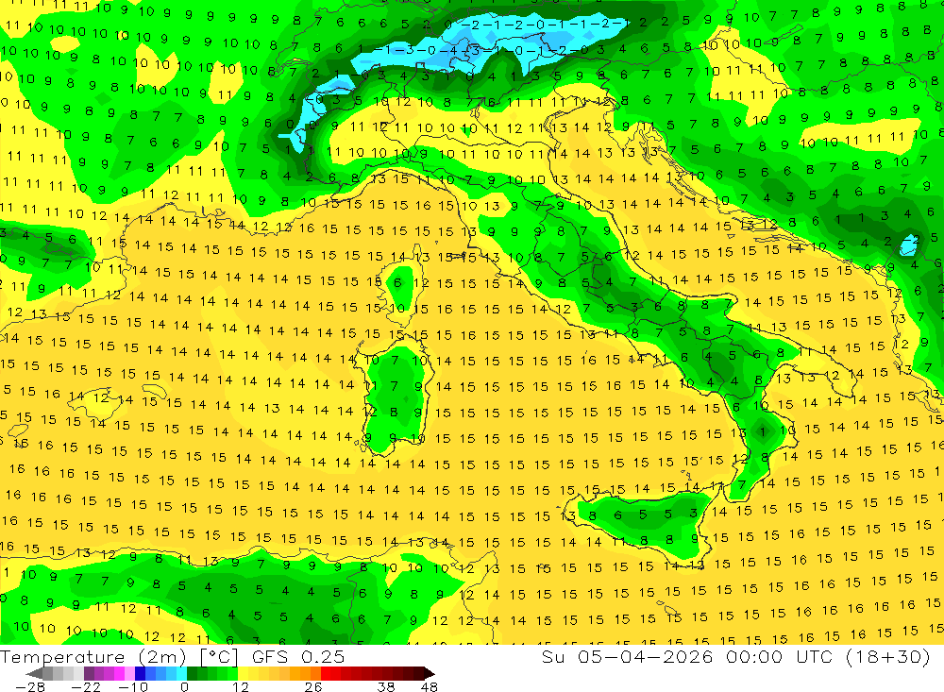Click the gray left arrow tip of the legend

tap(35, 673)
